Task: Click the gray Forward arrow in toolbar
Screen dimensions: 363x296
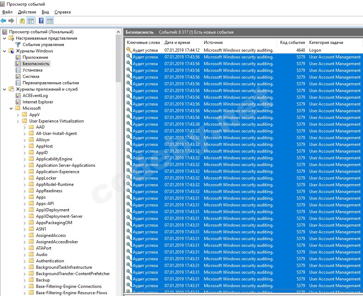Action: pos(11,21)
